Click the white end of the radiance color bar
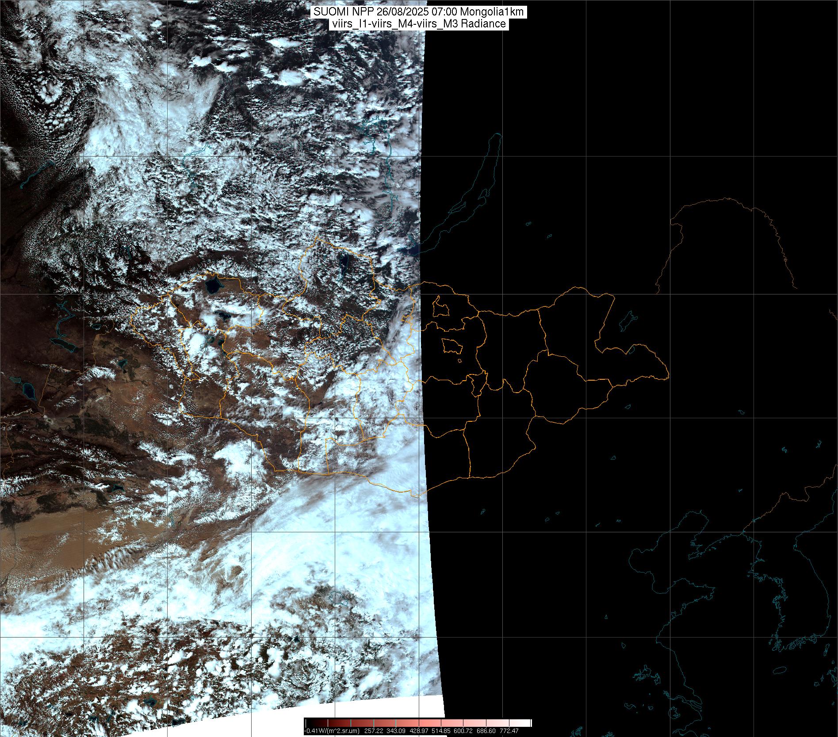The height and width of the screenshot is (737, 838). point(525,723)
